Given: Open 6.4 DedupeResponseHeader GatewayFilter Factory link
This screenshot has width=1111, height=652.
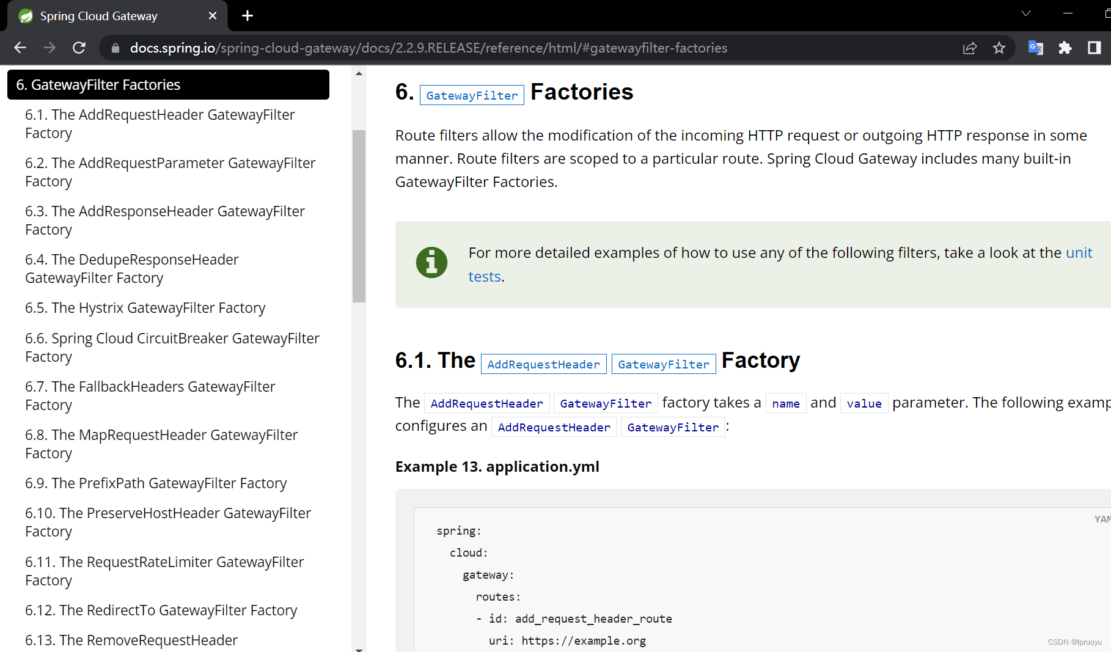Looking at the screenshot, I should 132,269.
